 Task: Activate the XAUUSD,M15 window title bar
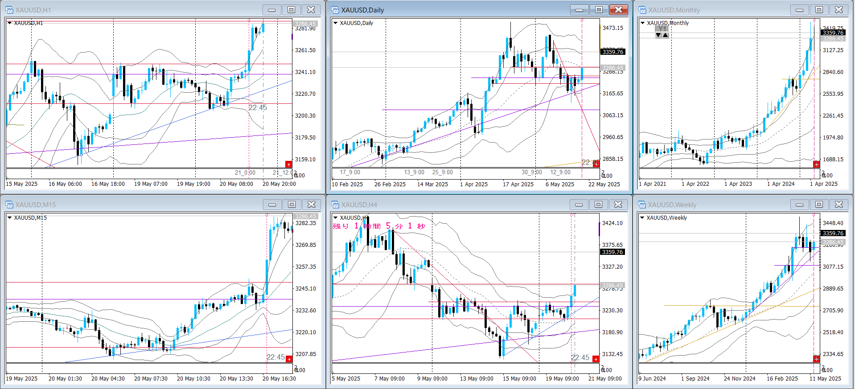click(x=134, y=205)
